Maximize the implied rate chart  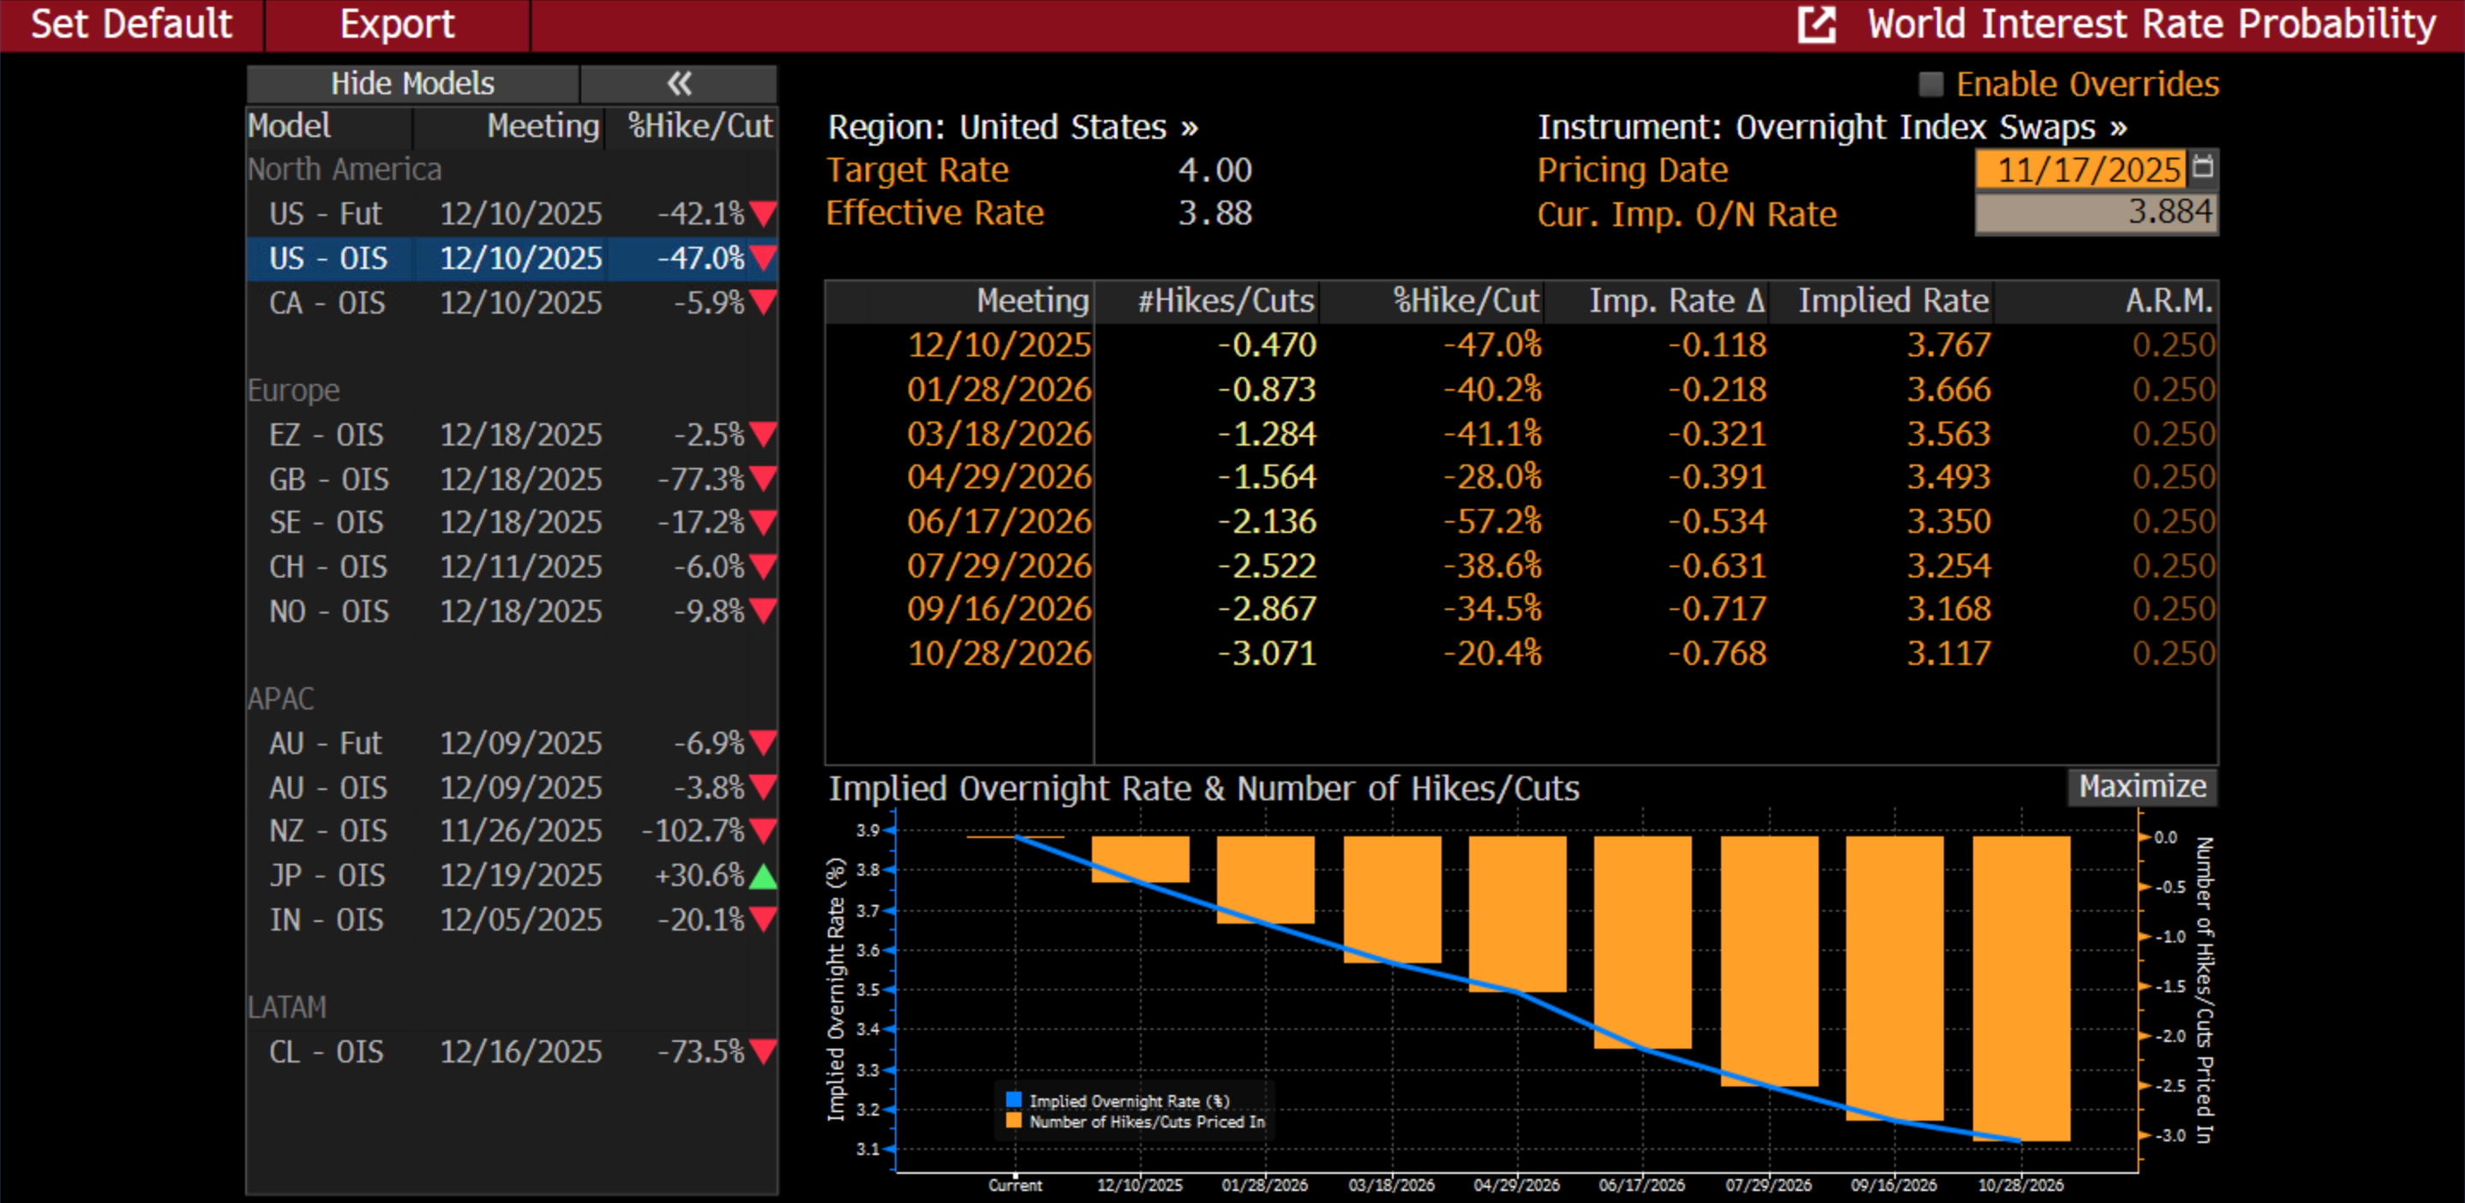(x=2142, y=786)
